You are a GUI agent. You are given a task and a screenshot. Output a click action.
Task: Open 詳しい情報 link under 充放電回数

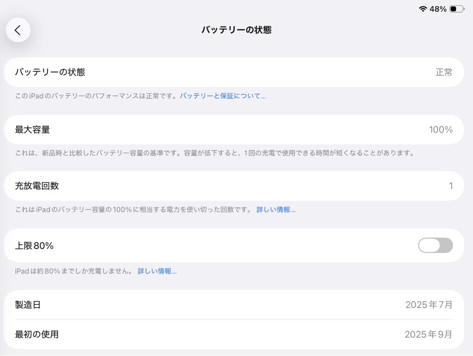276,210
